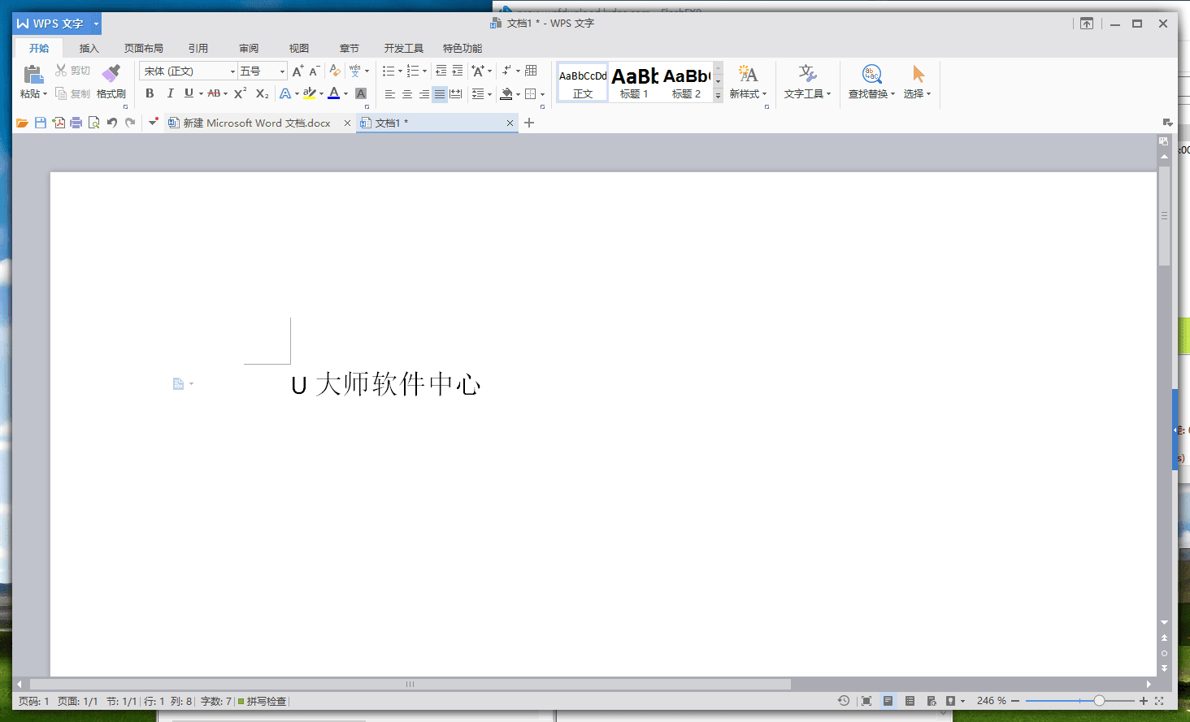Open the font color dropdown arrow

click(345, 93)
